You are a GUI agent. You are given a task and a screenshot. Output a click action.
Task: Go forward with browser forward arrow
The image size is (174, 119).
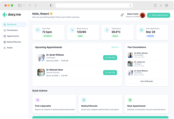click(36, 5)
